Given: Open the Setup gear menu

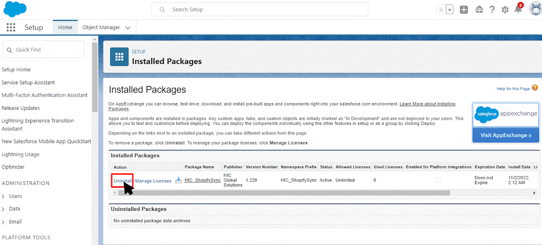Looking at the screenshot, I should [x=505, y=10].
